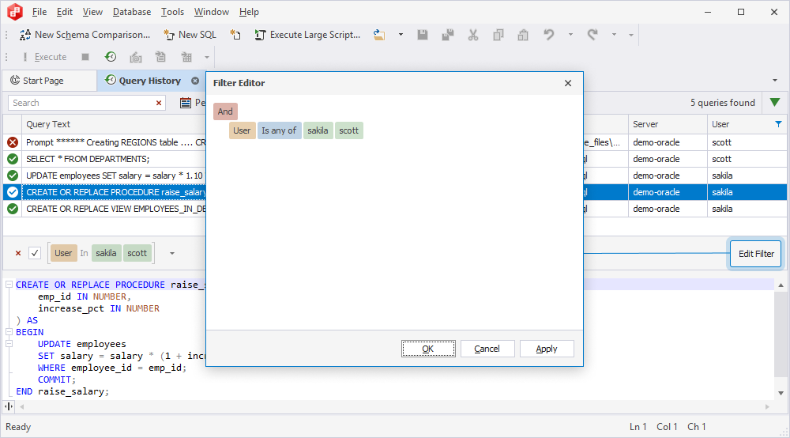Close the Filter Editor dialog
The height and width of the screenshot is (438, 790).
point(568,83)
